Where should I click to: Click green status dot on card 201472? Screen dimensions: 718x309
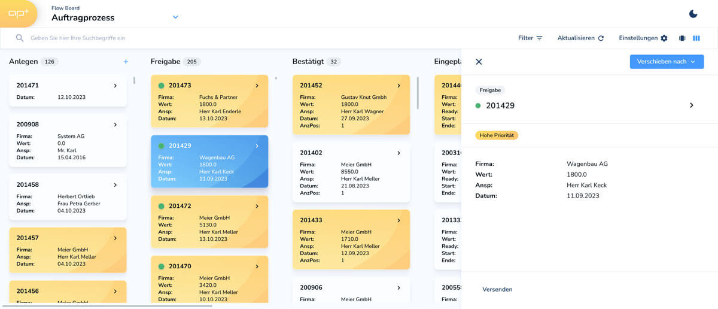pyautogui.click(x=161, y=206)
